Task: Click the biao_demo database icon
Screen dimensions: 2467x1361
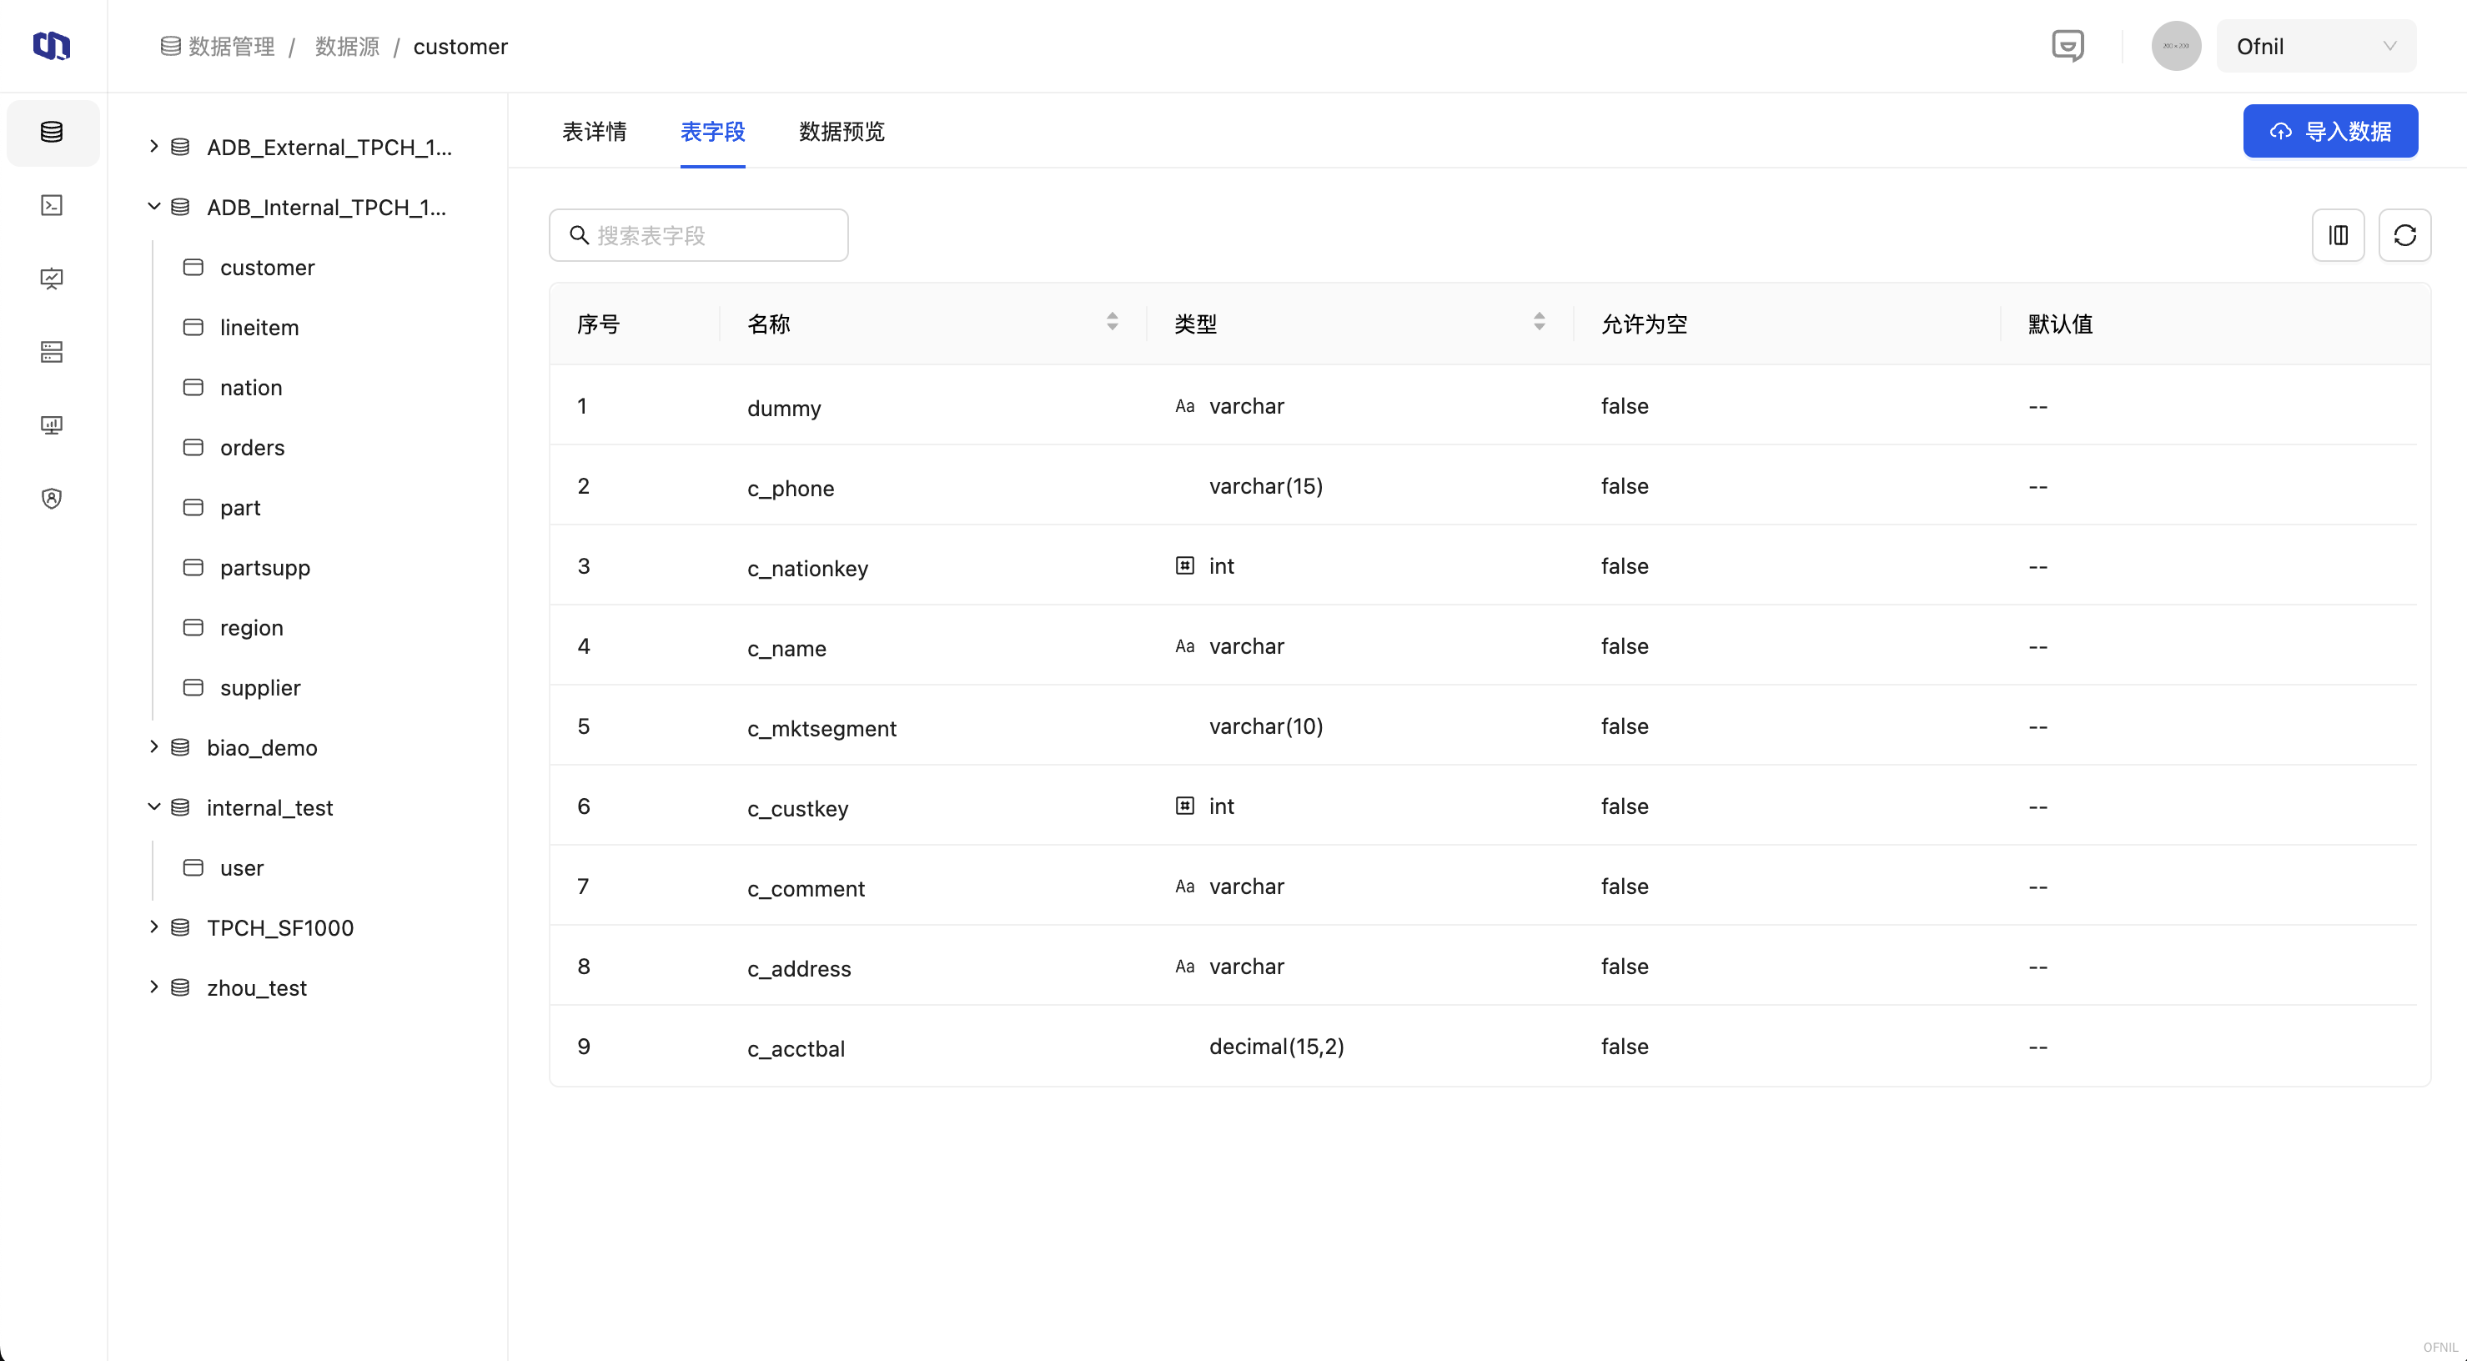Action: click(180, 747)
